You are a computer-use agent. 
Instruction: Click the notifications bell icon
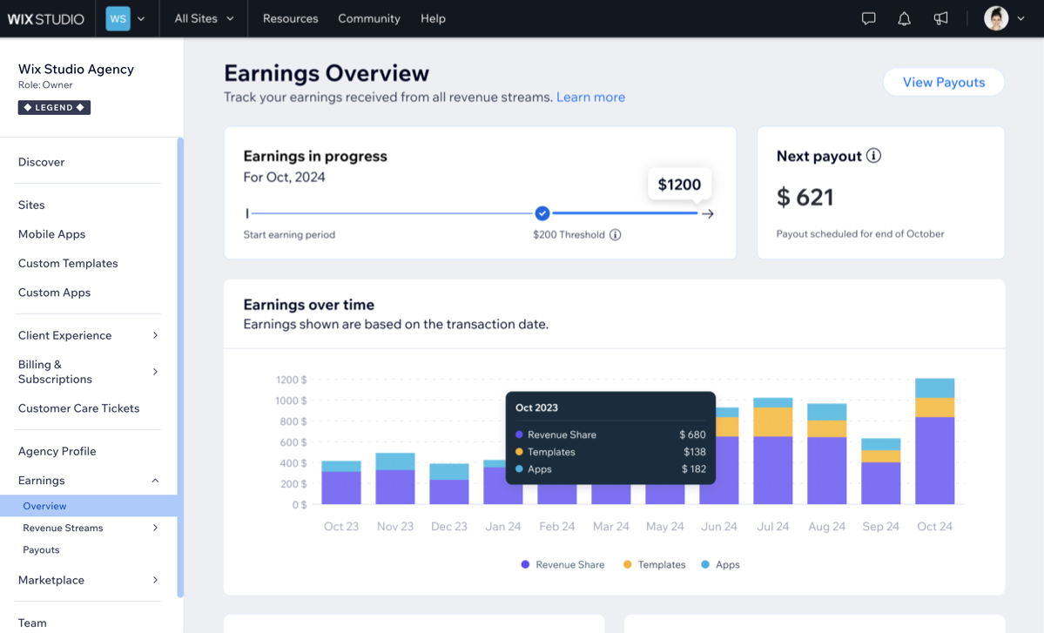[904, 18]
